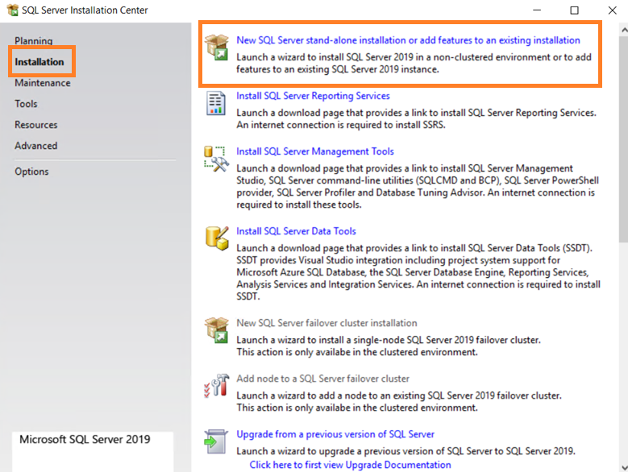628x472 pixels.
Task: Open Install SQL Server Management Tools link
Action: (x=314, y=151)
